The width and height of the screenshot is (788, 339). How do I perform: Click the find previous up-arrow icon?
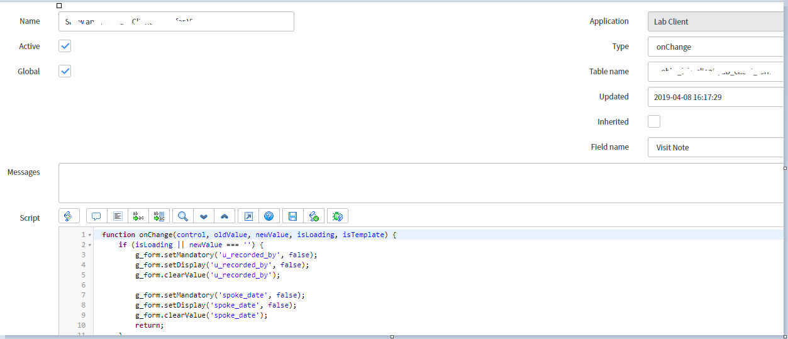[225, 216]
